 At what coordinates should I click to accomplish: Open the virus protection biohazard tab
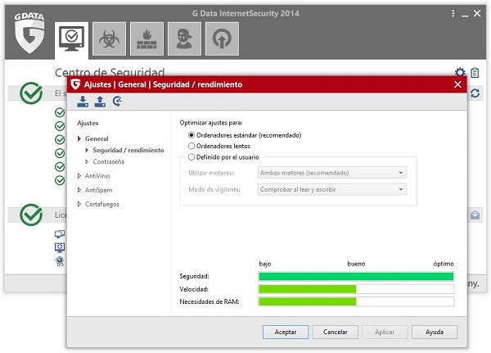tap(109, 38)
